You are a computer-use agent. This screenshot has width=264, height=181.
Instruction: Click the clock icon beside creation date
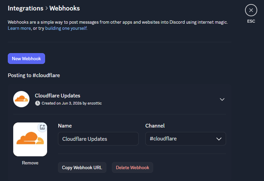(37, 103)
